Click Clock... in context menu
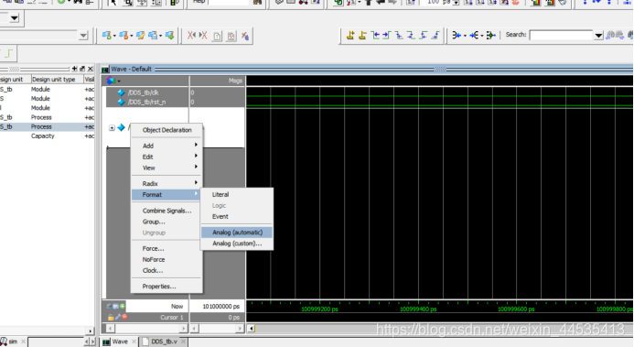The width and height of the screenshot is (634, 347). pyautogui.click(x=167, y=270)
